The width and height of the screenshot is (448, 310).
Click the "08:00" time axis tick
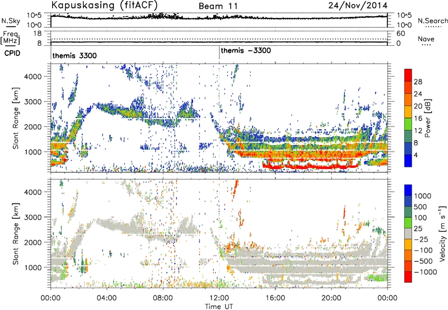163,298
